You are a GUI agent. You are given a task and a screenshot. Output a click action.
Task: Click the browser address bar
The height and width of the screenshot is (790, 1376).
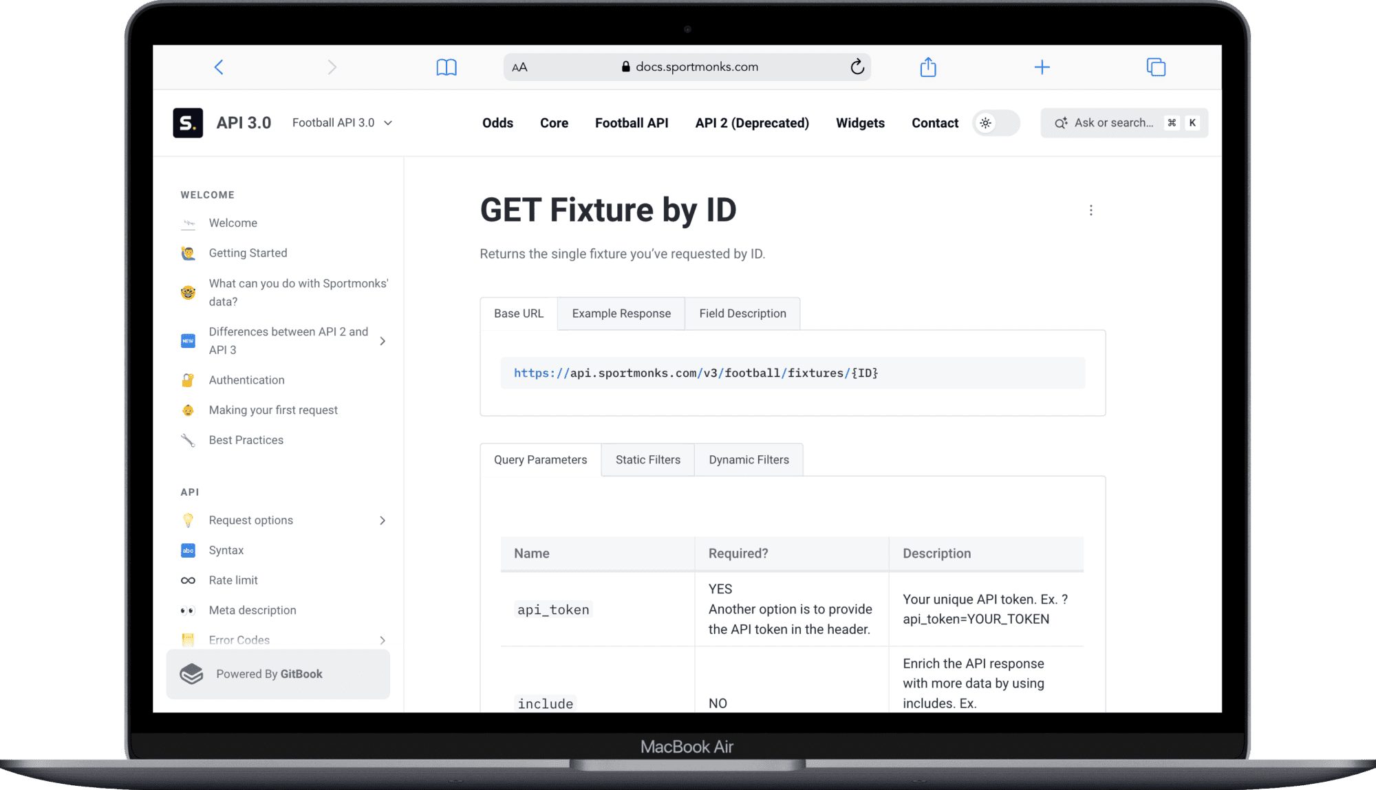click(687, 67)
